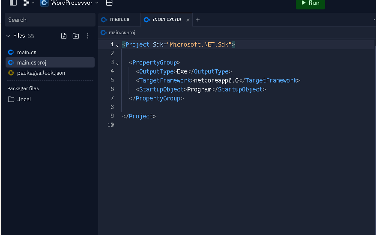Open packages.lock.json file

coord(50,73)
